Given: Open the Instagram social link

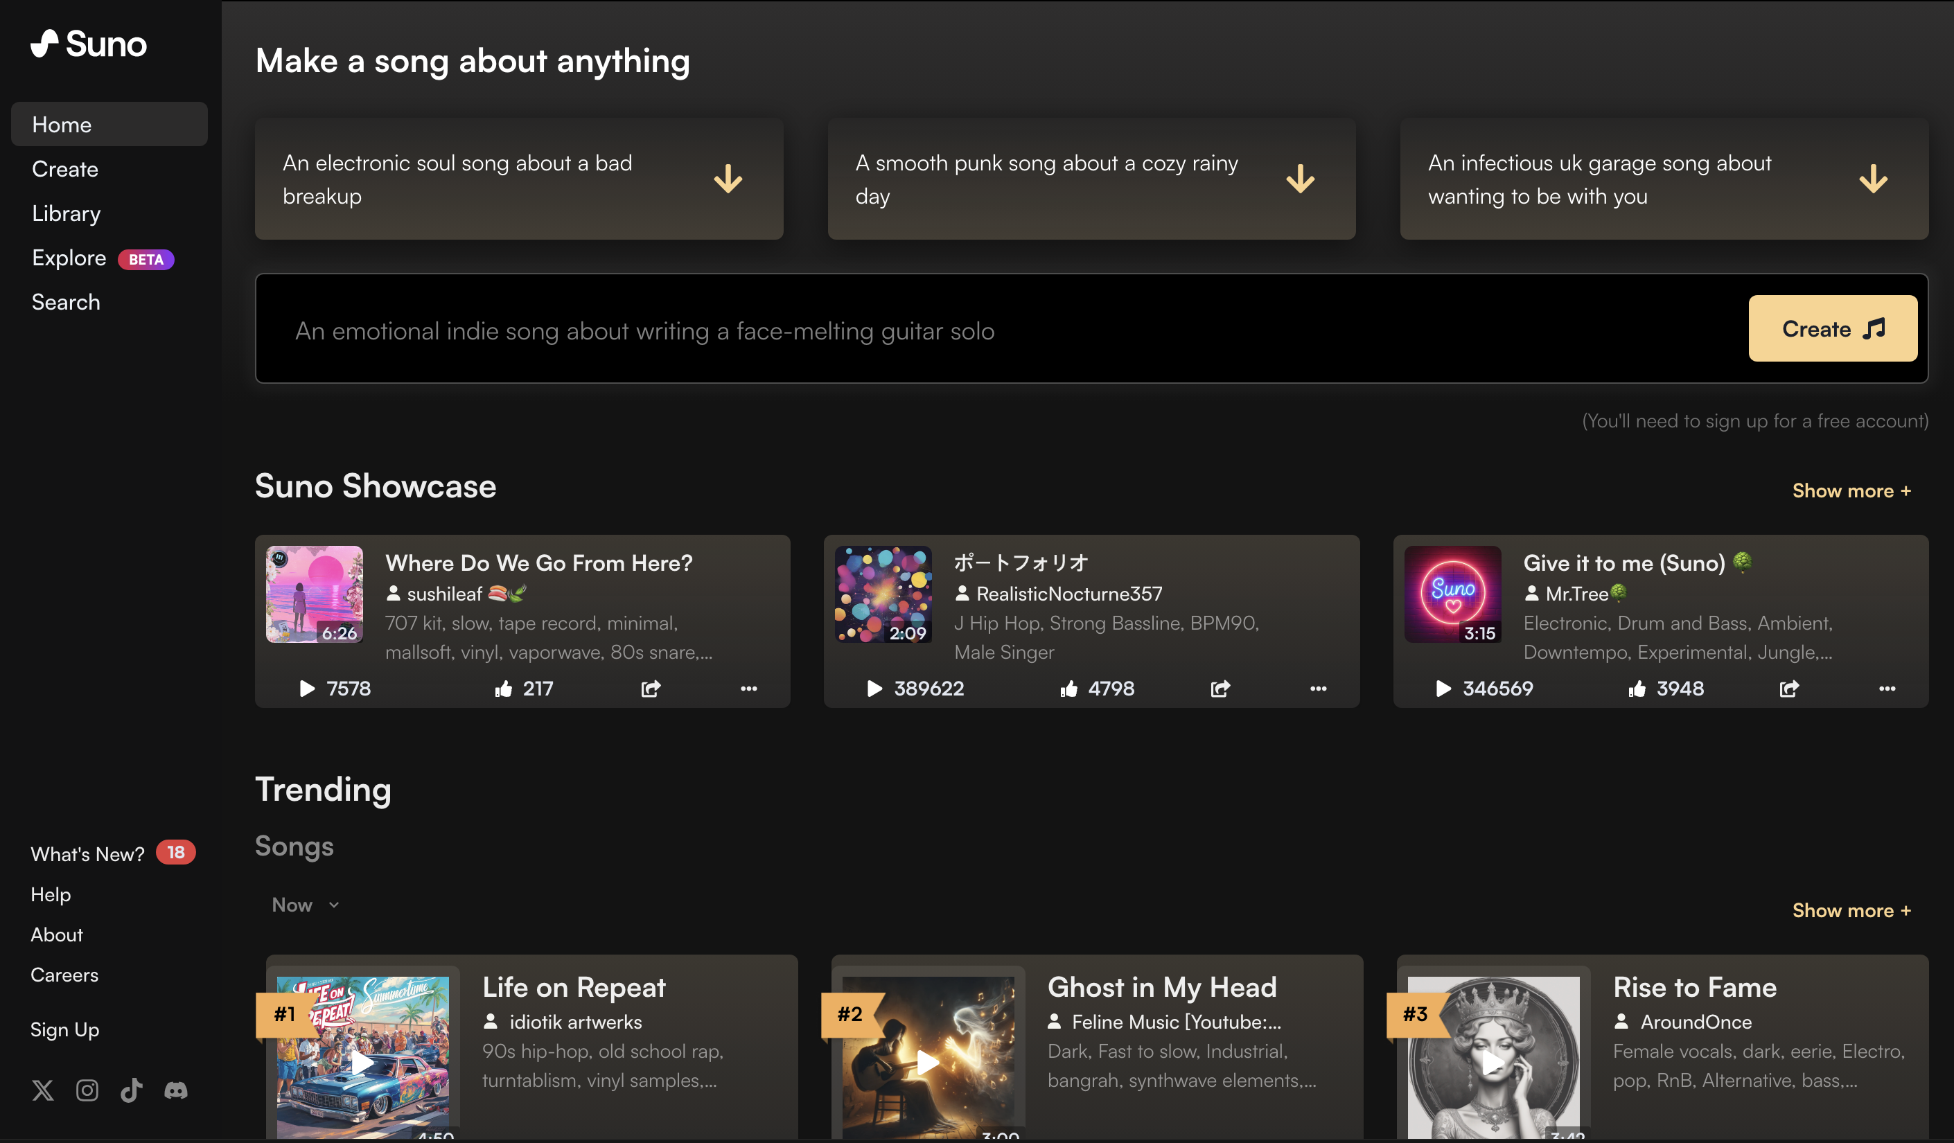Looking at the screenshot, I should point(87,1090).
